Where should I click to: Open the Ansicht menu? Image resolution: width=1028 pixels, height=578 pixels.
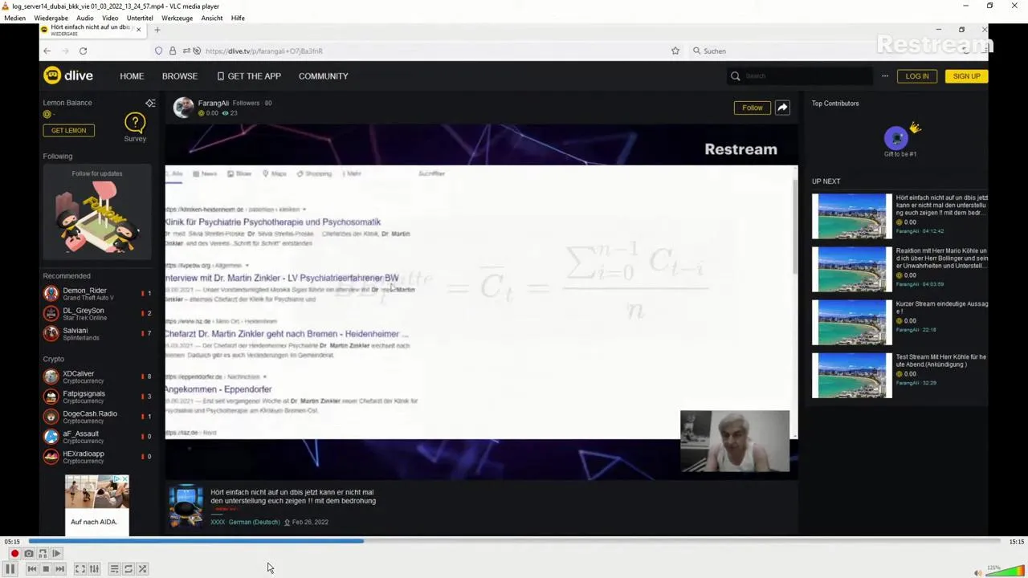coord(212,18)
